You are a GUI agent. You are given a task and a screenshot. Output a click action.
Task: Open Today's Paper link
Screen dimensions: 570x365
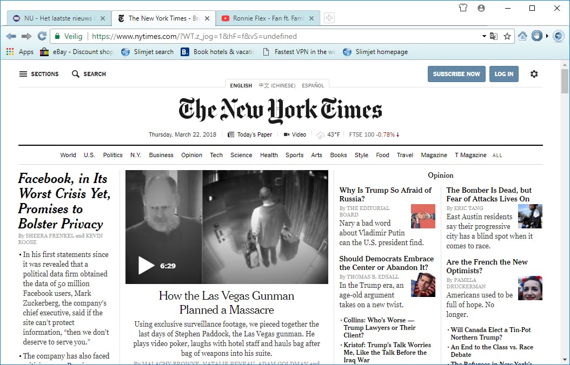pyautogui.click(x=250, y=134)
